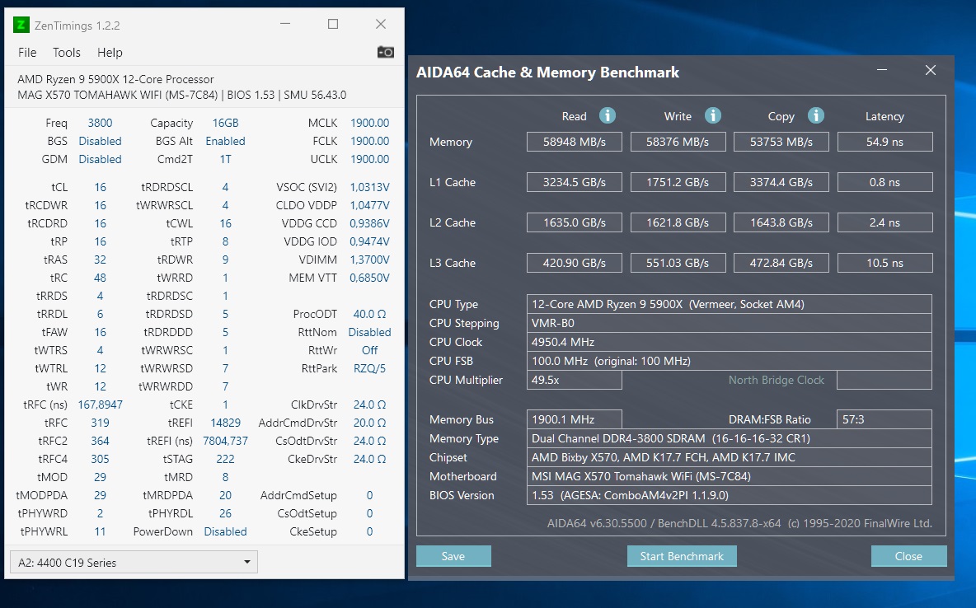This screenshot has width=976, height=608.
Task: Click the DRAM:FSB Ratio field 57:3
Action: point(884,419)
